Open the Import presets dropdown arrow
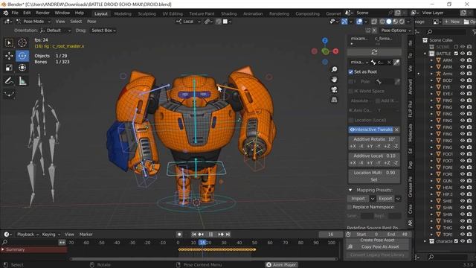This screenshot has height=268, width=476. [373, 199]
